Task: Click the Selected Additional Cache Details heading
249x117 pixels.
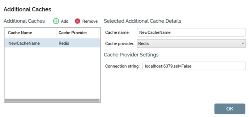Action: coord(142,21)
